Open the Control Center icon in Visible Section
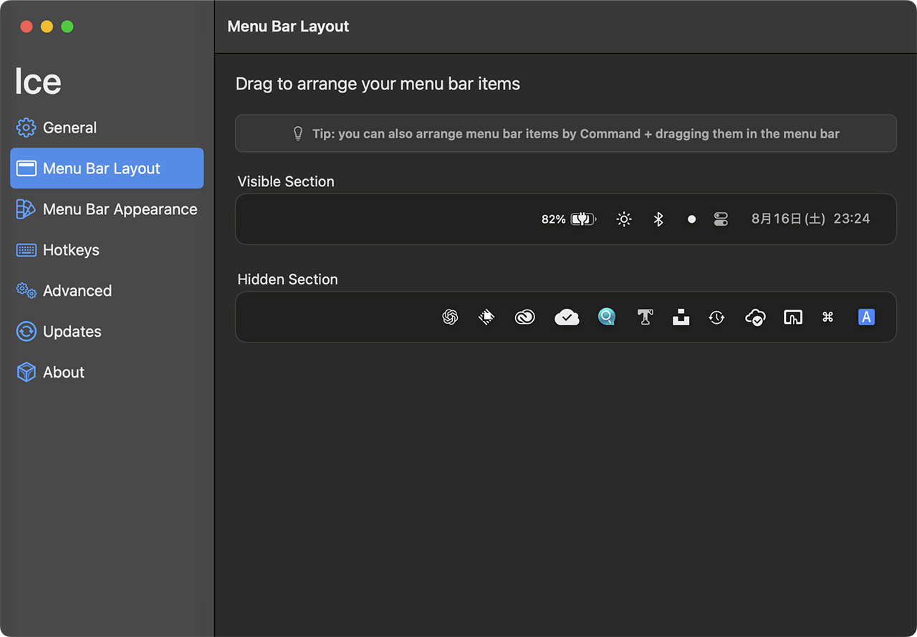 point(721,219)
